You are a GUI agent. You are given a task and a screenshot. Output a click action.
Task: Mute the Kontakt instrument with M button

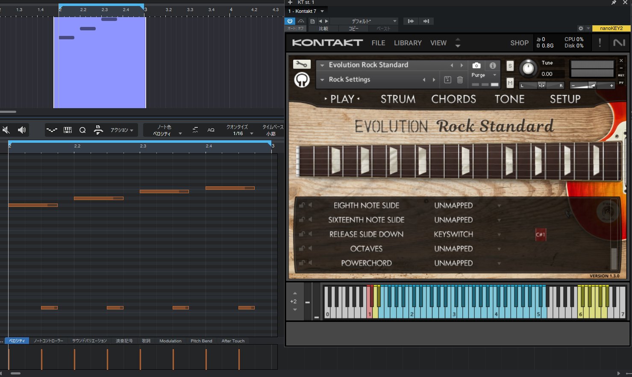pos(510,82)
